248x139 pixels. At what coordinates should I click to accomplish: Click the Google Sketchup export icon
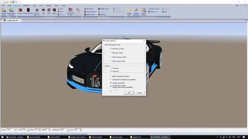coord(136,12)
